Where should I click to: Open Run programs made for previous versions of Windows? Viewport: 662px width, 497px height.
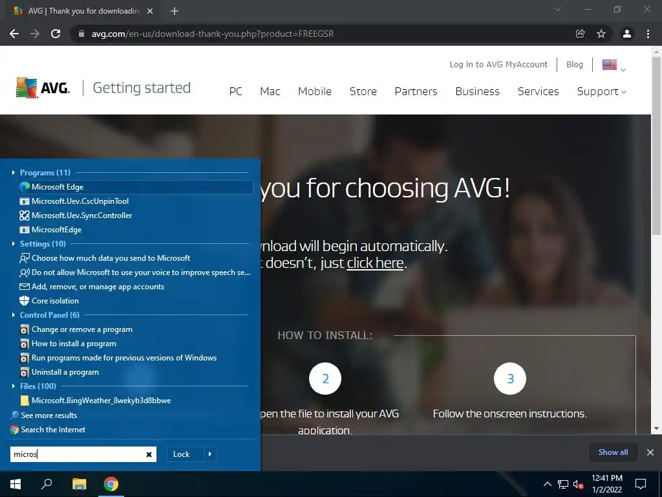118,358
